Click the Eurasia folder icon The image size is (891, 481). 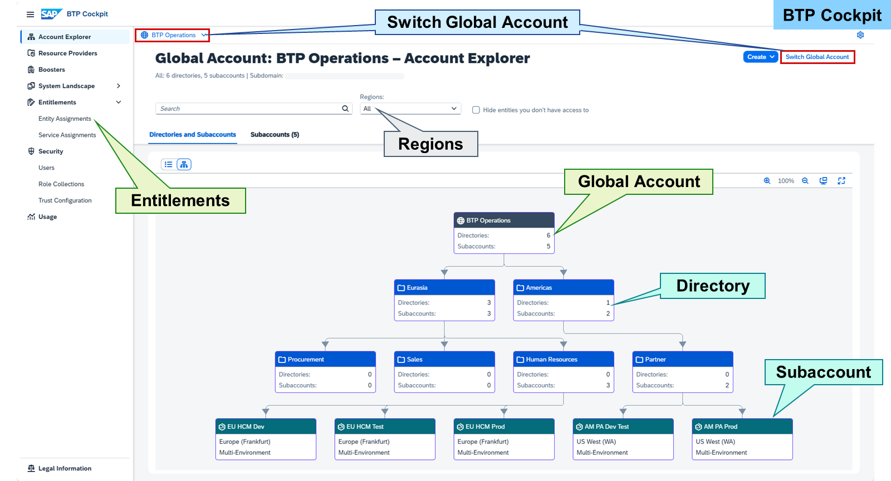coord(401,288)
